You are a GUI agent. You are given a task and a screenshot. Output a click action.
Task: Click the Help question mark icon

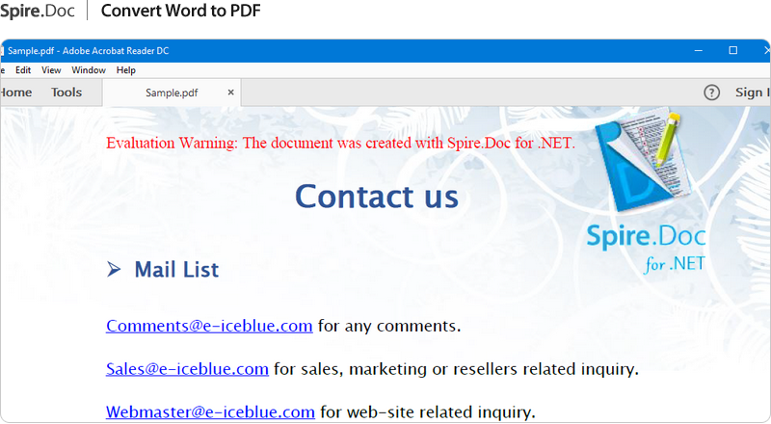711,93
